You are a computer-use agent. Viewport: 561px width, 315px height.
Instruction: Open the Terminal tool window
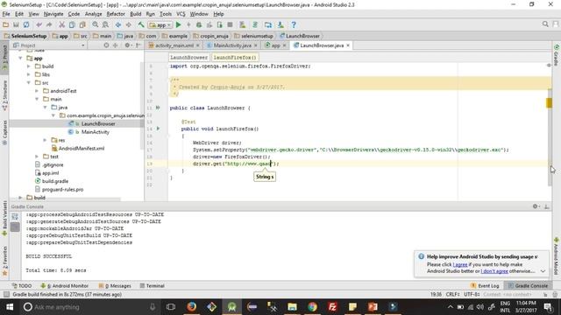152,286
